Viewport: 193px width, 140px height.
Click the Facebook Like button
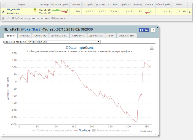click(x=144, y=30)
